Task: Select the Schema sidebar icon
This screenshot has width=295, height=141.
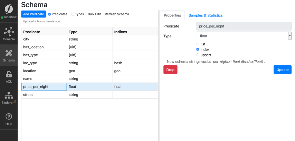Action: point(9,53)
